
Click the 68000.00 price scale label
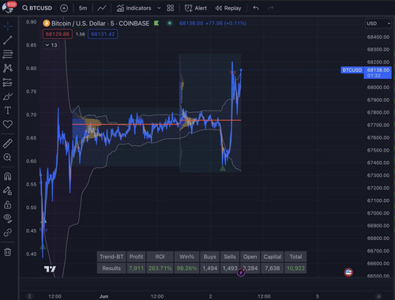pyautogui.click(x=378, y=88)
